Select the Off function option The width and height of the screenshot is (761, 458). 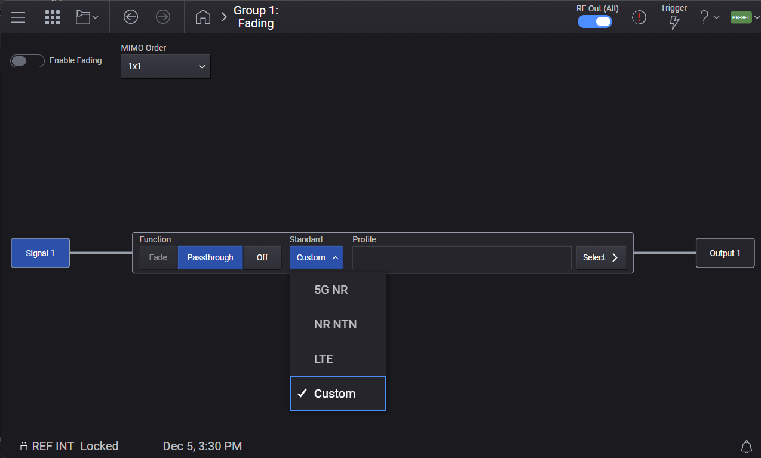[262, 257]
